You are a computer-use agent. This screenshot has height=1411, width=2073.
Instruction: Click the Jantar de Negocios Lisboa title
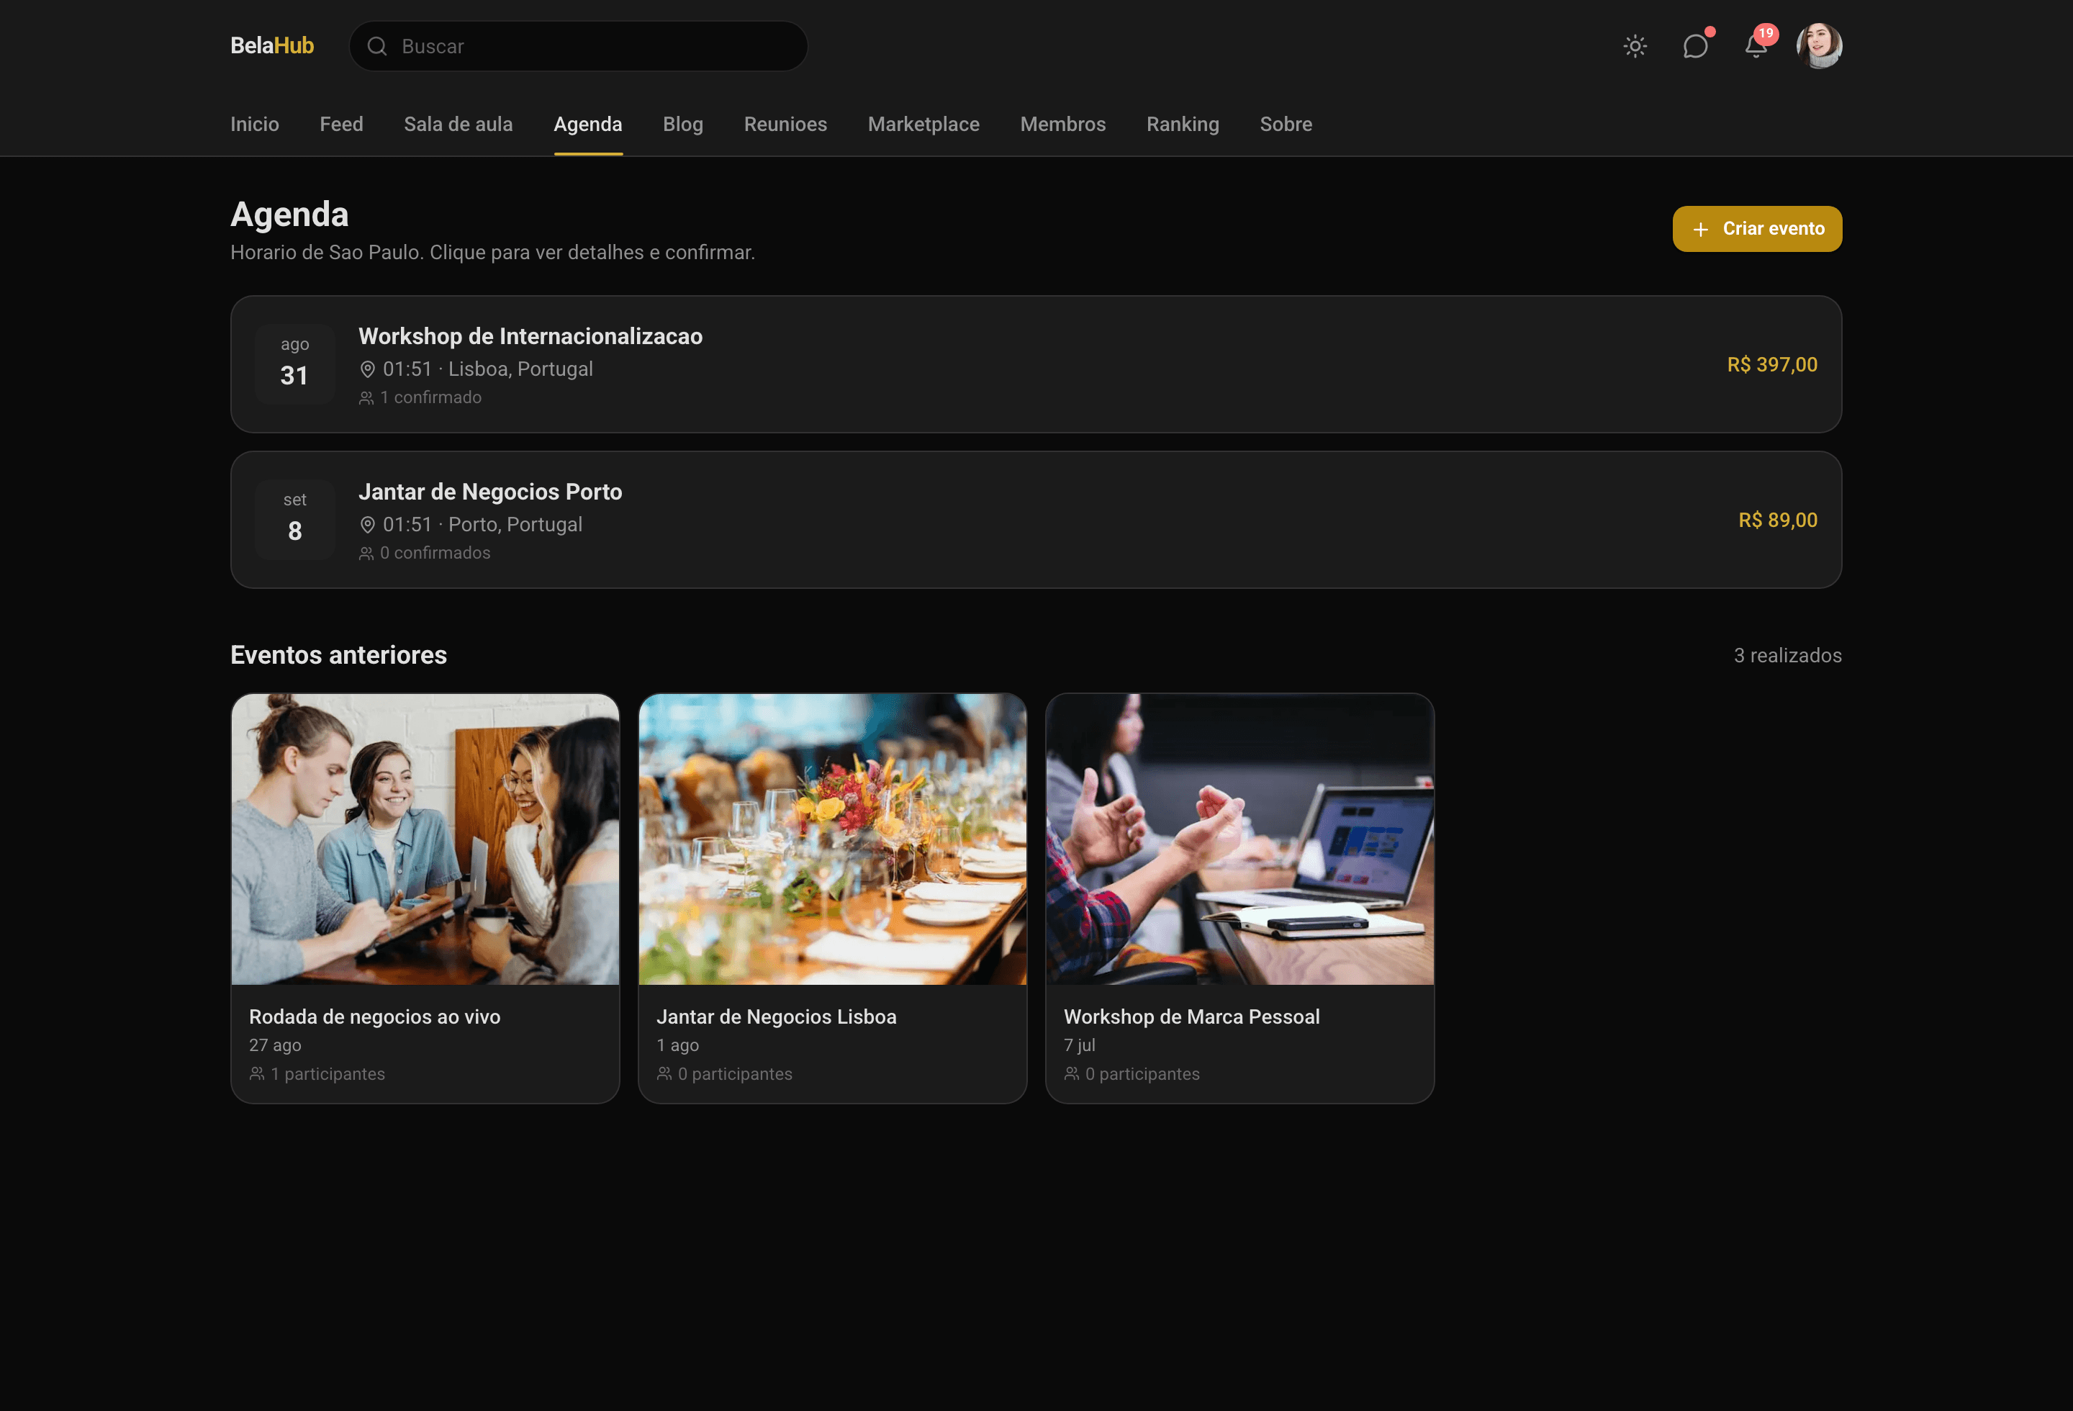click(x=777, y=1016)
